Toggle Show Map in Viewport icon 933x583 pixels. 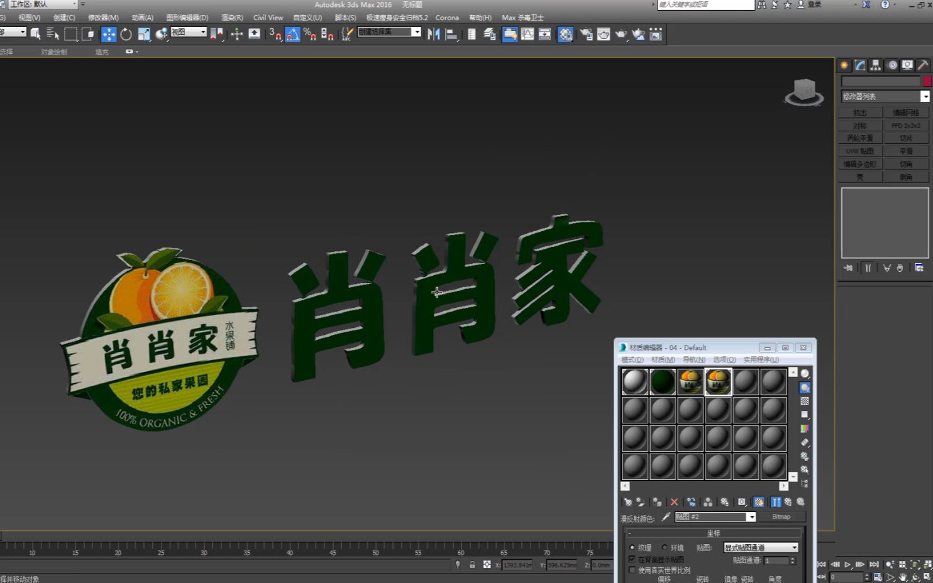[x=759, y=502]
